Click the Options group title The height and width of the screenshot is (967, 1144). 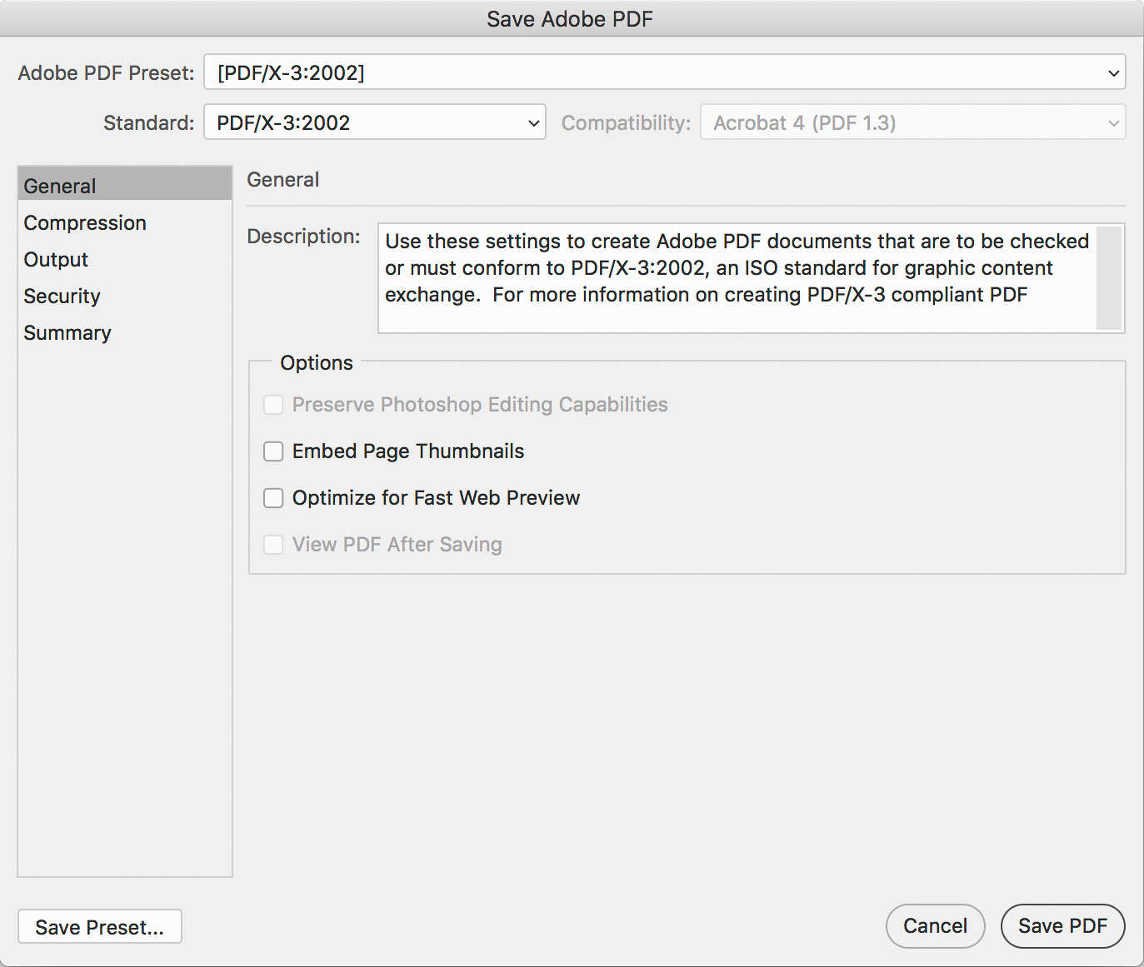[317, 362]
